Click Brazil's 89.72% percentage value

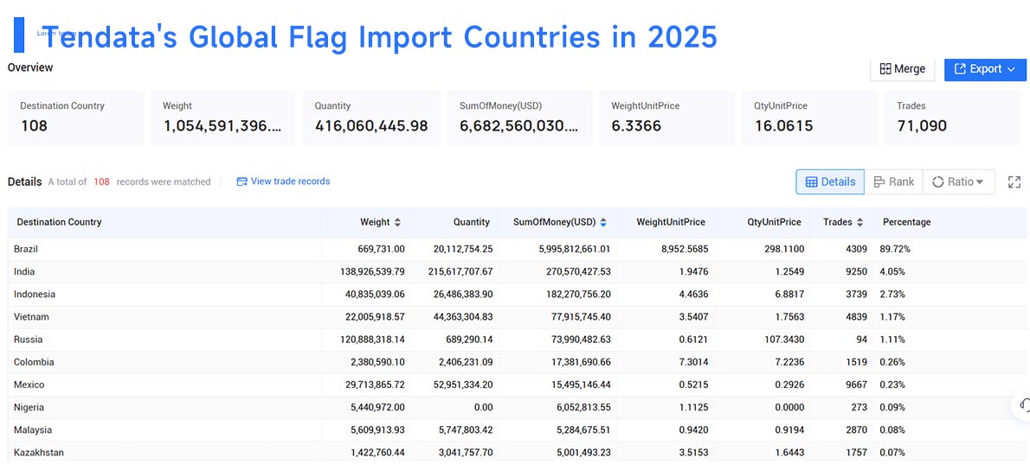pos(897,249)
